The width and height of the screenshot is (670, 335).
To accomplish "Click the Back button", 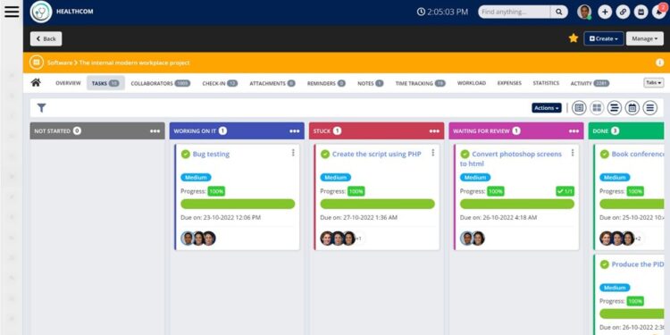I will 46,39.
